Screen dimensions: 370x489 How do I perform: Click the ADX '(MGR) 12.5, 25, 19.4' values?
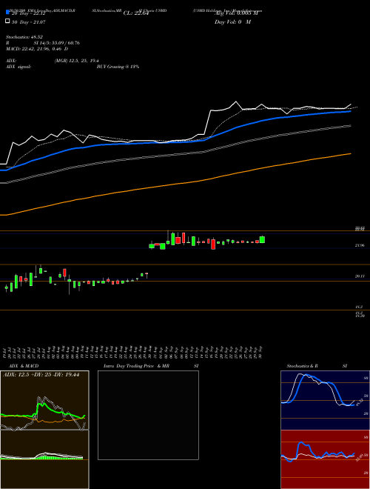click(76, 61)
